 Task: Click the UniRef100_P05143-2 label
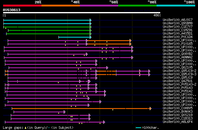click(x=179, y=85)
